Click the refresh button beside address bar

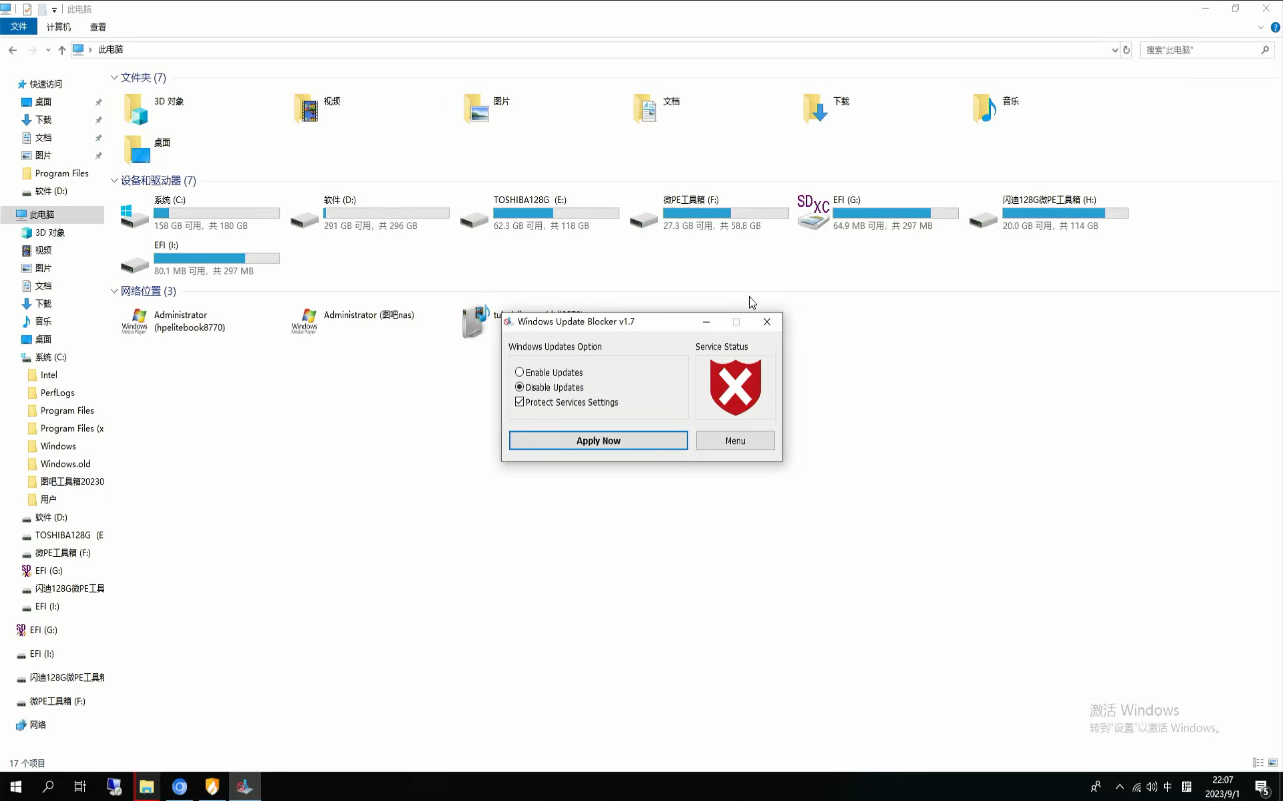pyautogui.click(x=1127, y=50)
